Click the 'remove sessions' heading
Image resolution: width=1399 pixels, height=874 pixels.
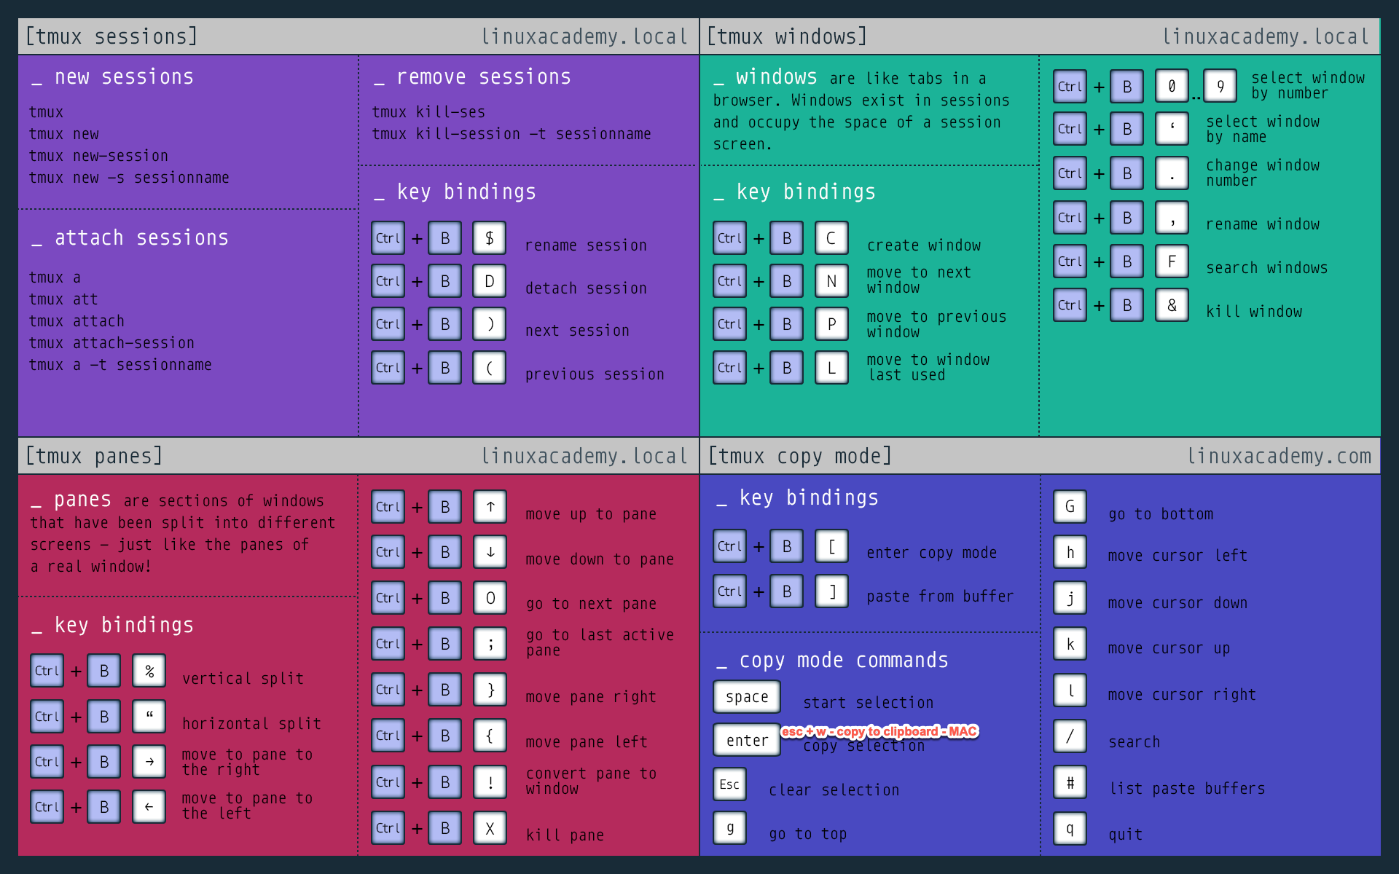[x=484, y=77]
